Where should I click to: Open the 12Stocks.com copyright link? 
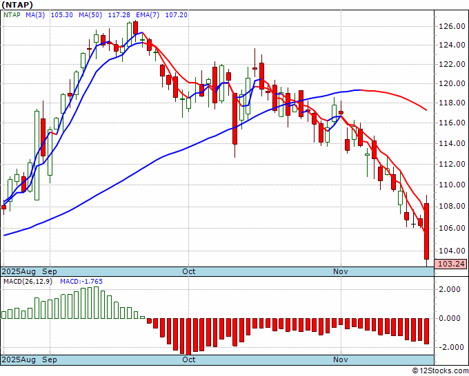coord(440,371)
